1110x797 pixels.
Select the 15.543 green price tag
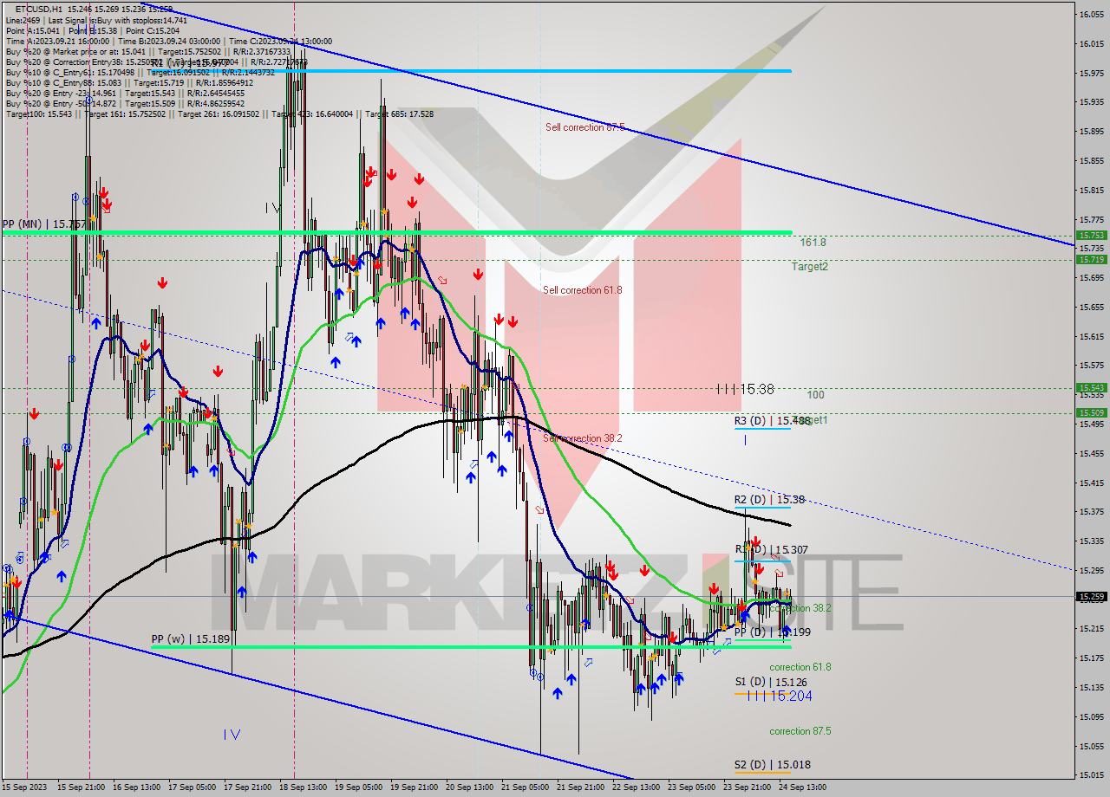click(1091, 387)
